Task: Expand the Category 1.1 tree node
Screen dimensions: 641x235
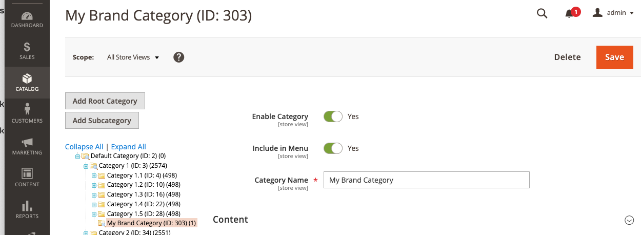Action: pos(94,175)
